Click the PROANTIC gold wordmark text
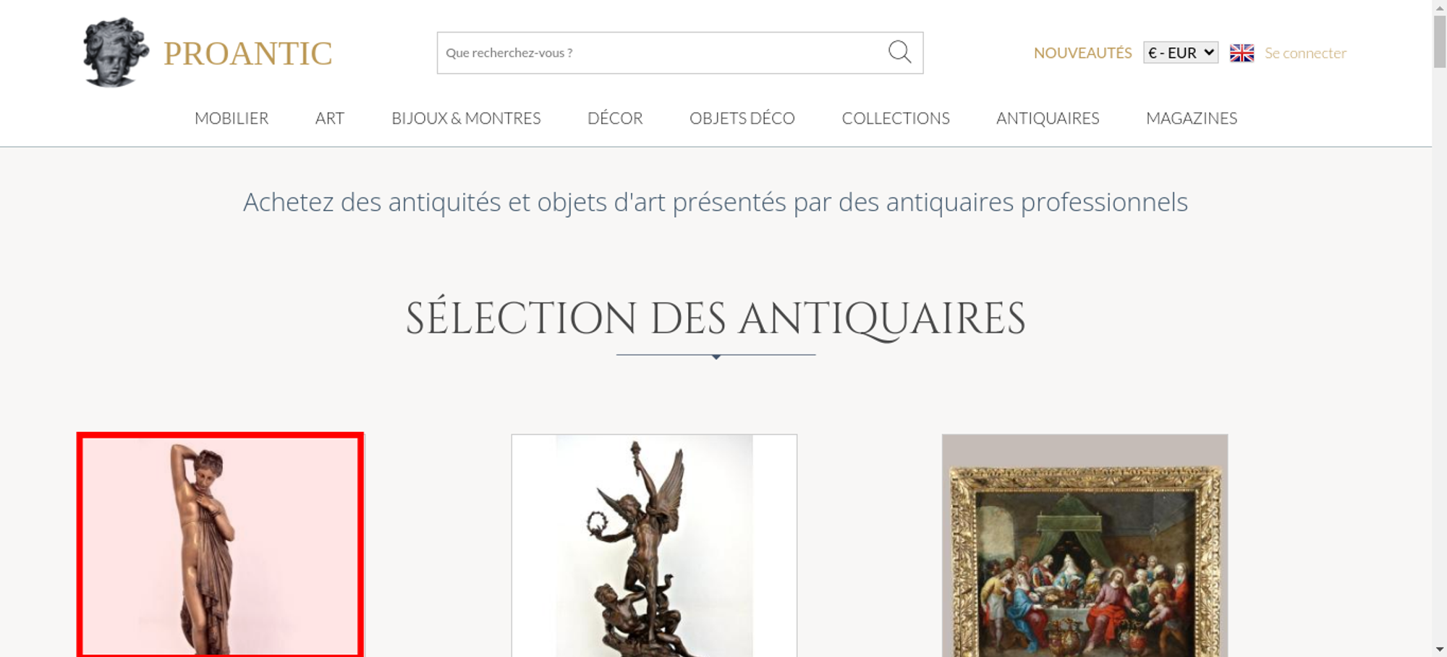 247,54
